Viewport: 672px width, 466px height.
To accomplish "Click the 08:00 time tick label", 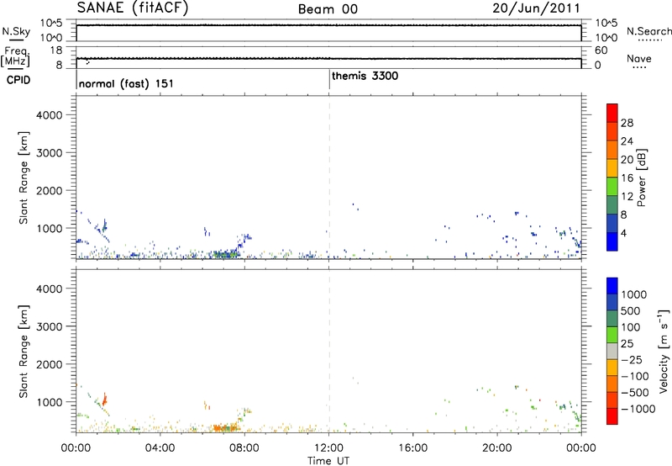I will click(x=244, y=448).
